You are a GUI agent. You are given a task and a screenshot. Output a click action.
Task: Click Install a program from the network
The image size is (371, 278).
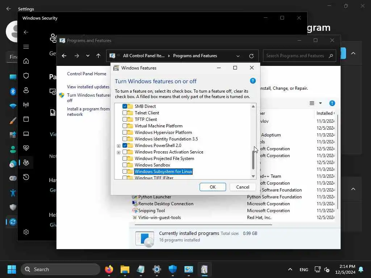[88, 111]
